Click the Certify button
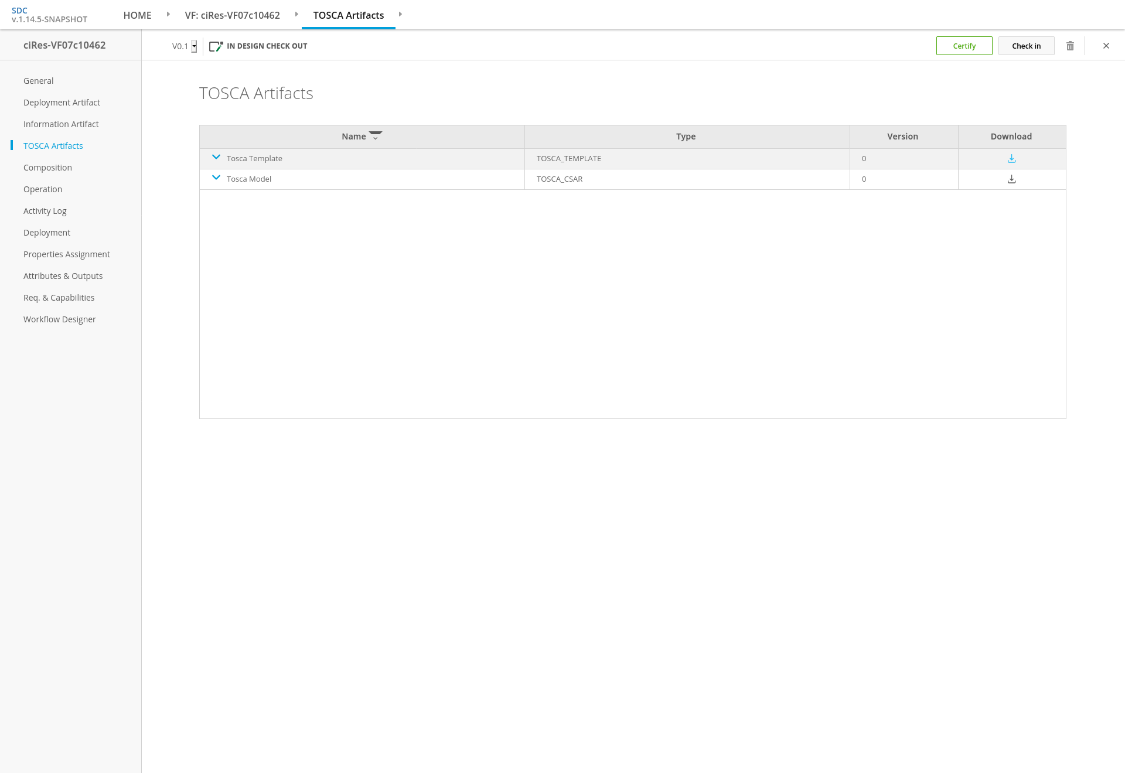 (x=964, y=46)
